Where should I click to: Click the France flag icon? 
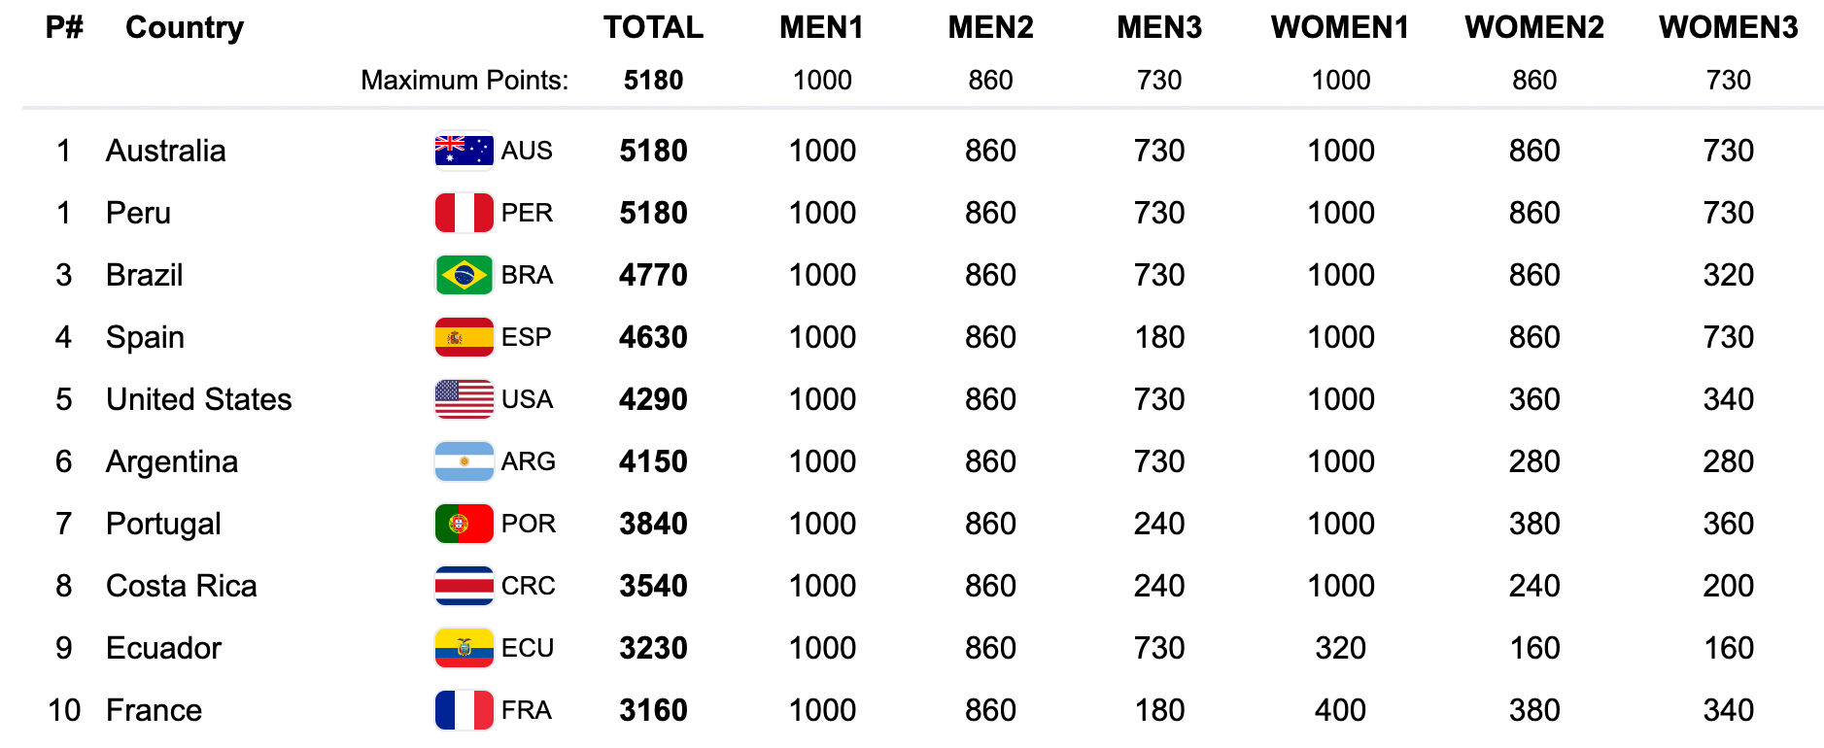(x=464, y=710)
